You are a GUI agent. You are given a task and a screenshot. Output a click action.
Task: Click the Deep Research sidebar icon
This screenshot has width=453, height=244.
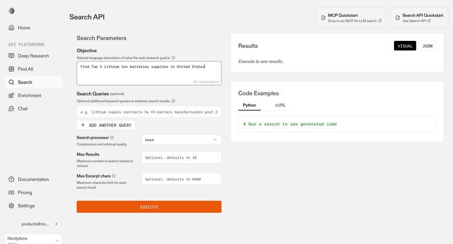click(12, 55)
